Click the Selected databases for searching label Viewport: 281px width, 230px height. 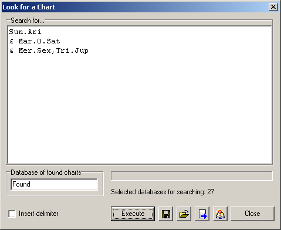(162, 192)
